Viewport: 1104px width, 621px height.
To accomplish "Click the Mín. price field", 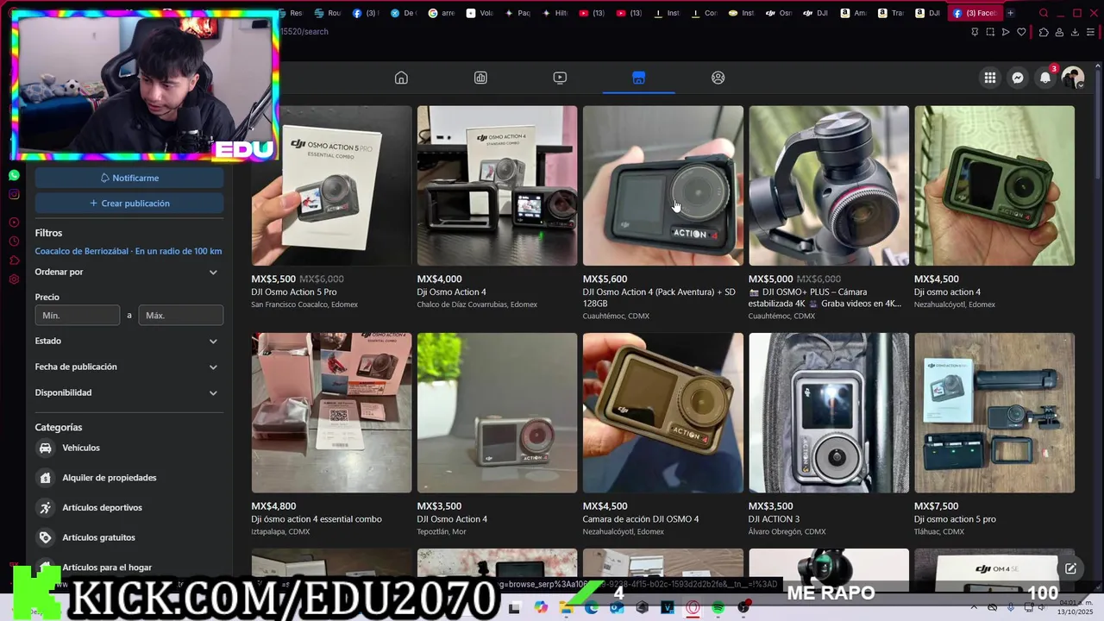I will pos(78,316).
